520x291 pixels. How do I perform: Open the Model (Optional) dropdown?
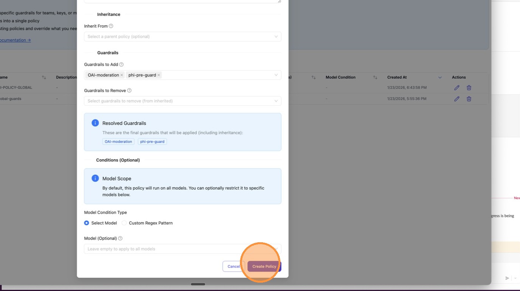[183, 249]
